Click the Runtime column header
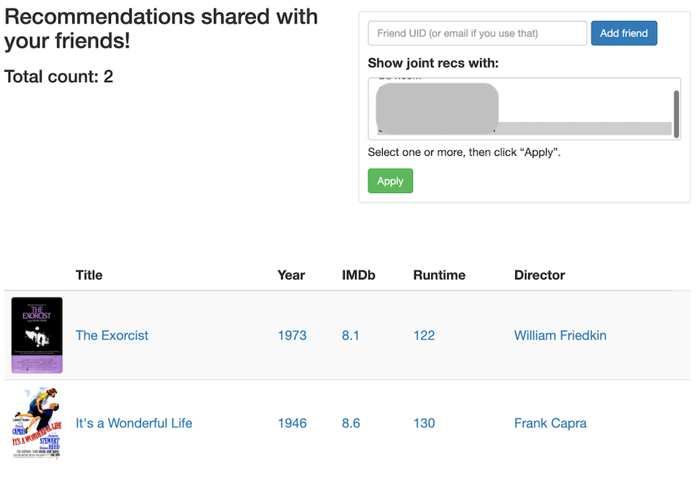Viewport: 700px width, 479px height. pyautogui.click(x=439, y=276)
